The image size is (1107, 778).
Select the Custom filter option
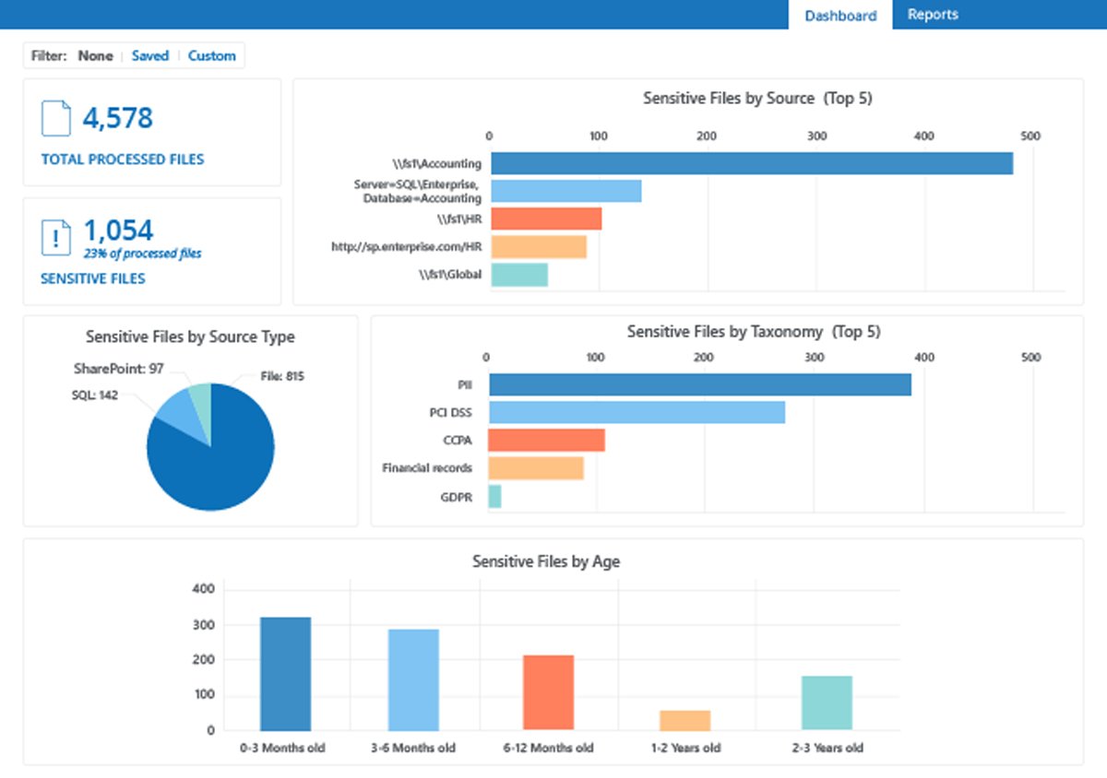click(212, 55)
